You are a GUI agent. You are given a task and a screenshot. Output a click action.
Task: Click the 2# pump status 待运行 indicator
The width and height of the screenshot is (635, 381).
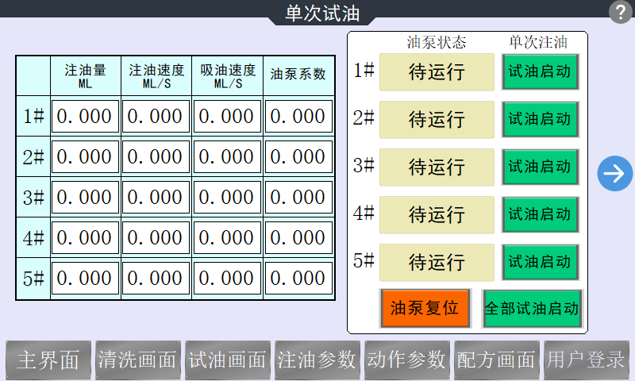tap(437, 119)
